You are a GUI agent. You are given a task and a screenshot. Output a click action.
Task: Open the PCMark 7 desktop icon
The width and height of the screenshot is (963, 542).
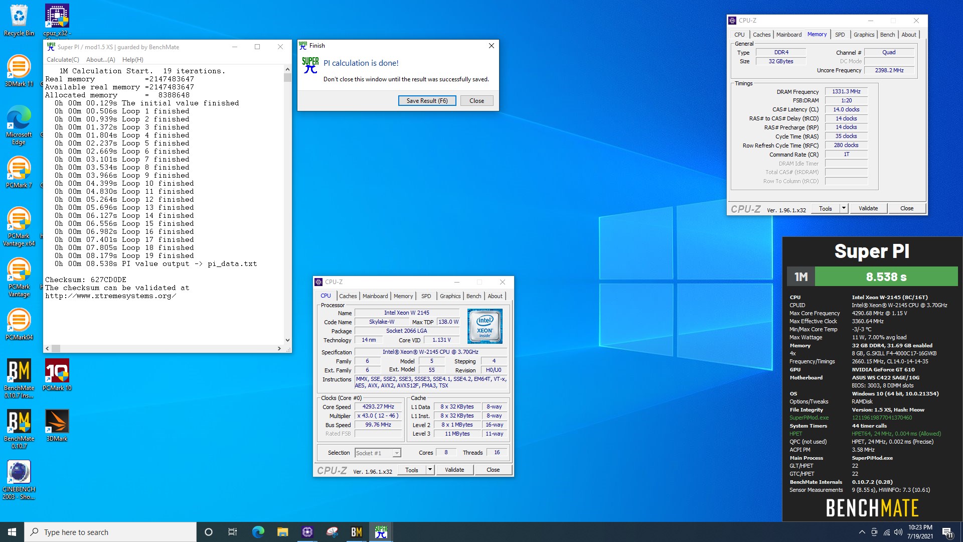click(x=19, y=172)
